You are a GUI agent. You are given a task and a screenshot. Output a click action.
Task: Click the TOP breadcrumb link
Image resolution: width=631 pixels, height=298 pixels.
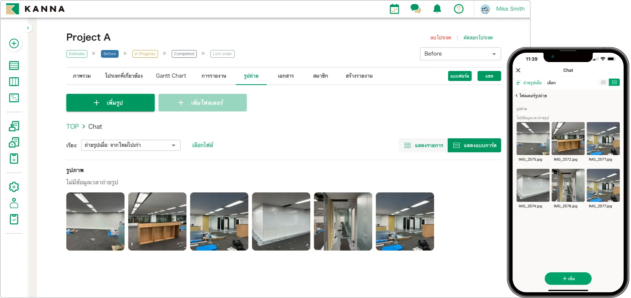pos(72,127)
